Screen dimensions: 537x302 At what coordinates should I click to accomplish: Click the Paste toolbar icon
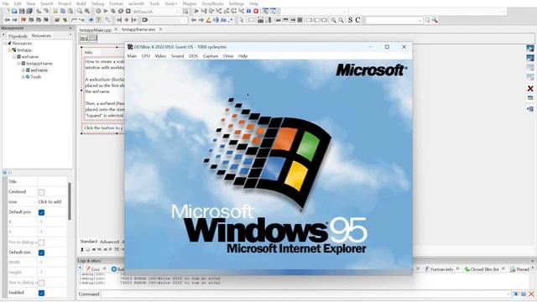pyautogui.click(x=70, y=11)
